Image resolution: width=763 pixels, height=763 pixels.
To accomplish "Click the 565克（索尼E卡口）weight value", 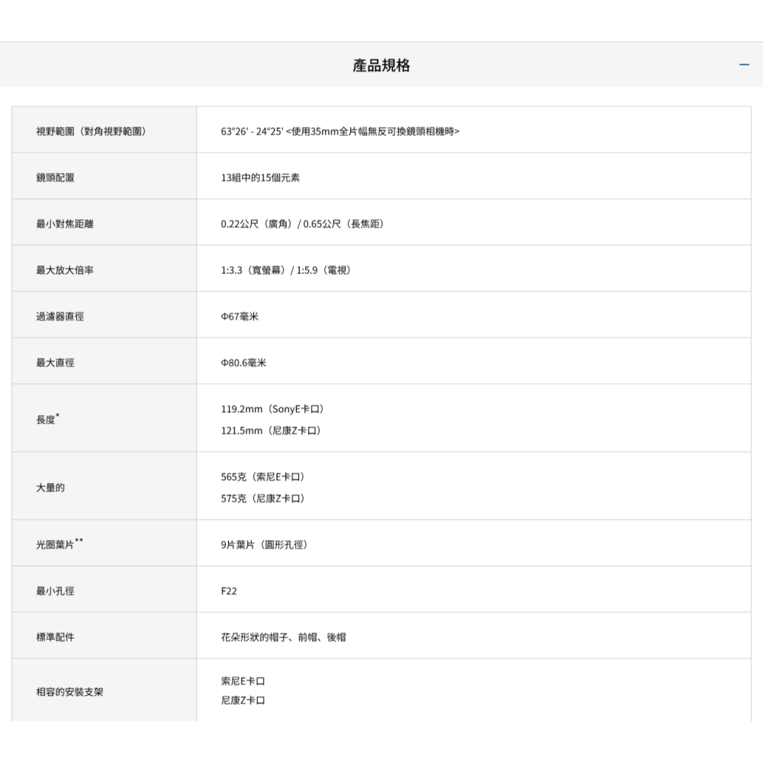I will click(262, 477).
